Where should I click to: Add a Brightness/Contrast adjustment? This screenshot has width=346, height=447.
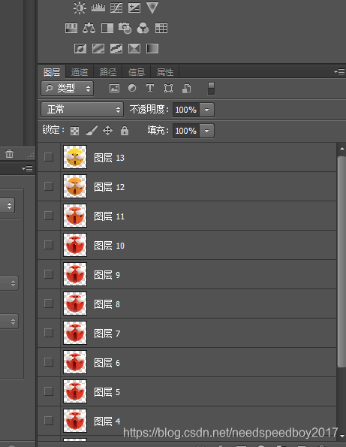[x=80, y=8]
